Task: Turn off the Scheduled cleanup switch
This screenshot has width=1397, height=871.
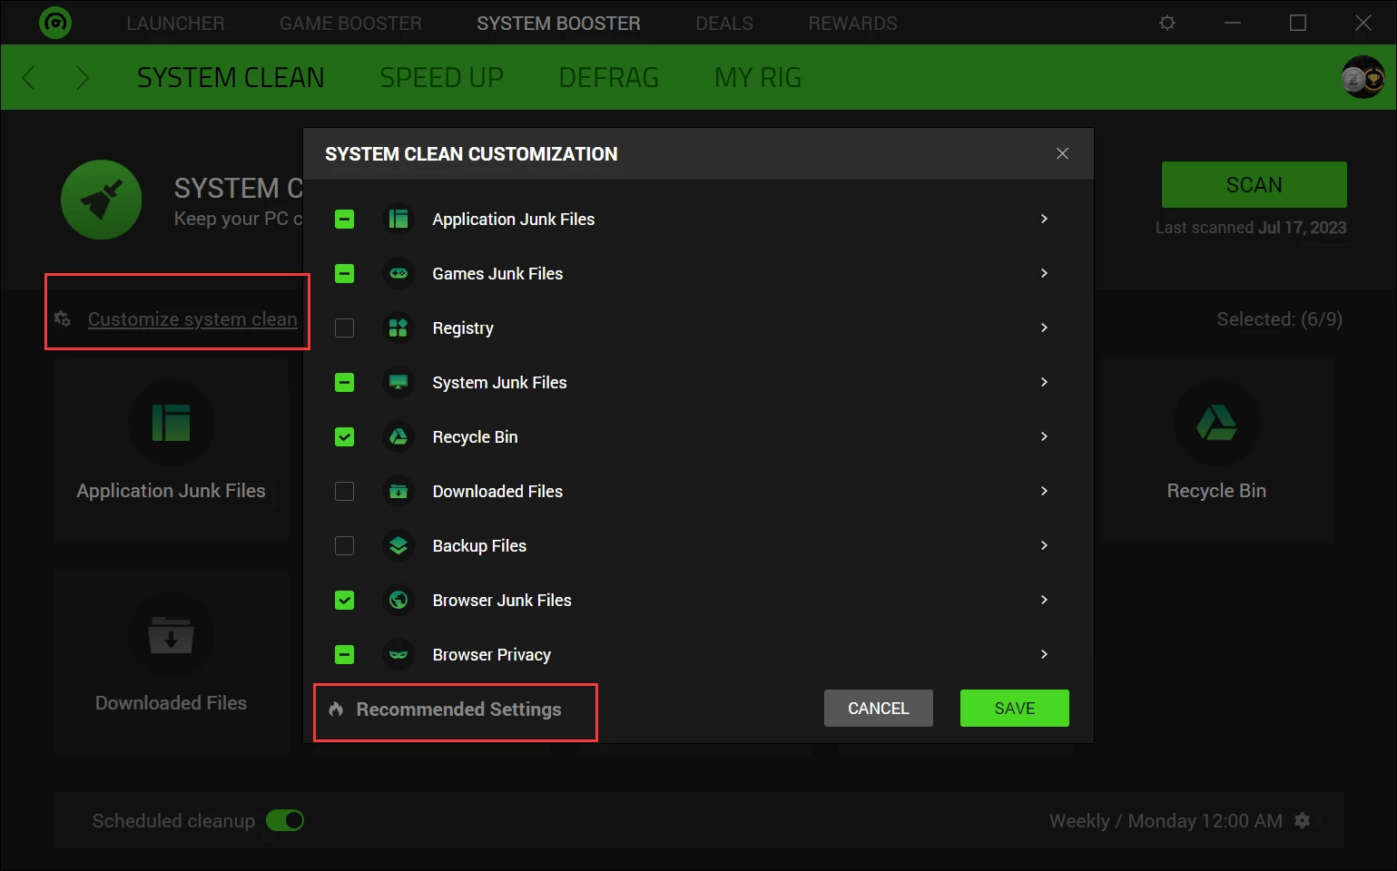Action: coord(285,820)
